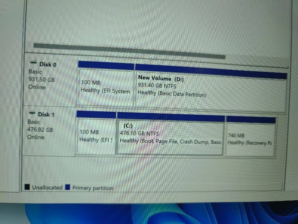298x224 pixels.
Task: Click the Online status text under Disk 1
Action: (x=36, y=137)
